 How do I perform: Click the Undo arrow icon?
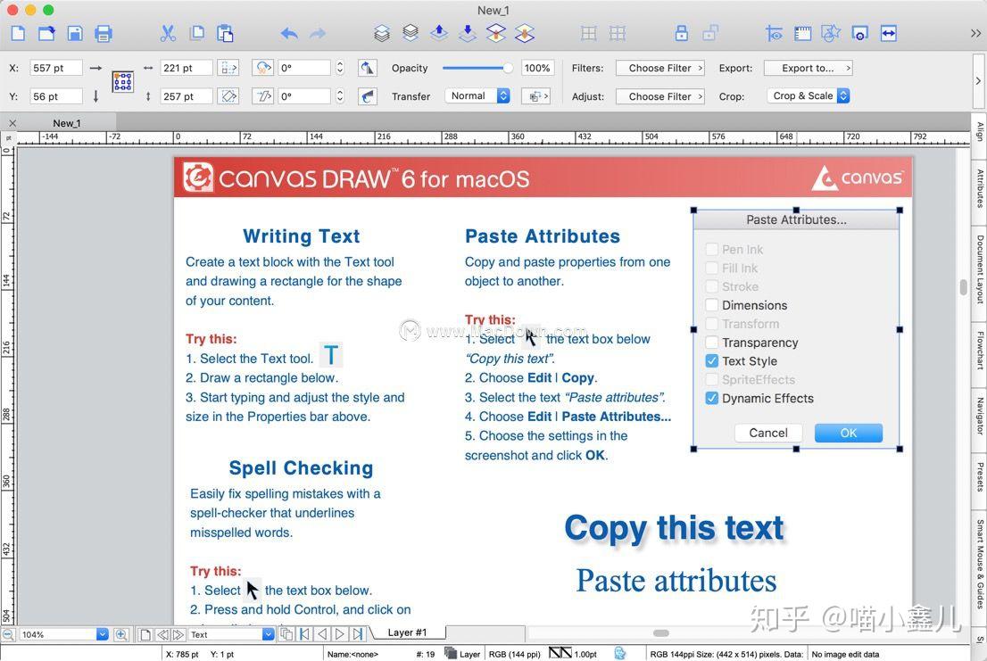click(x=289, y=33)
